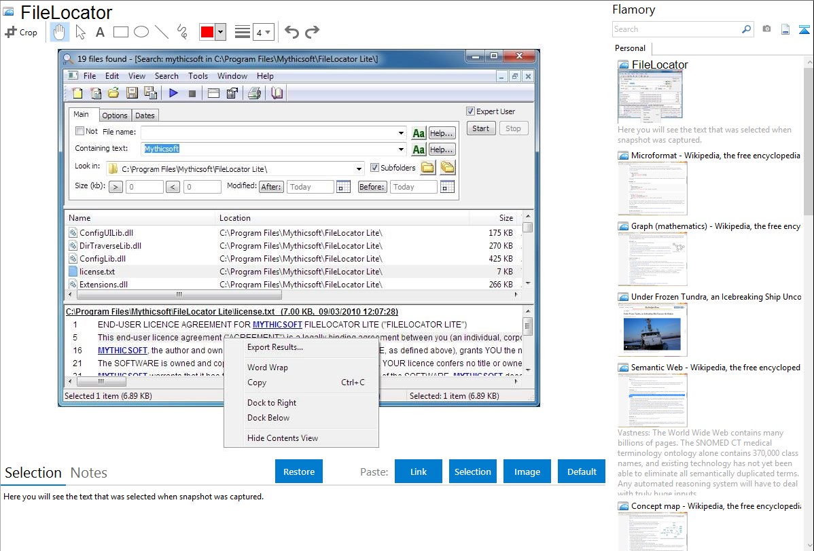The image size is (814, 551).
Task: Click the Aa icon beside File name
Action: pyautogui.click(x=419, y=133)
